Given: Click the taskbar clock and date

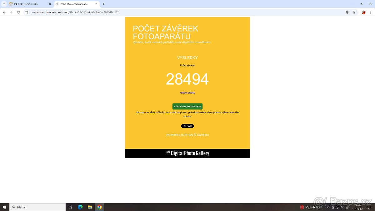Looking at the screenshot, I should click(358, 207).
